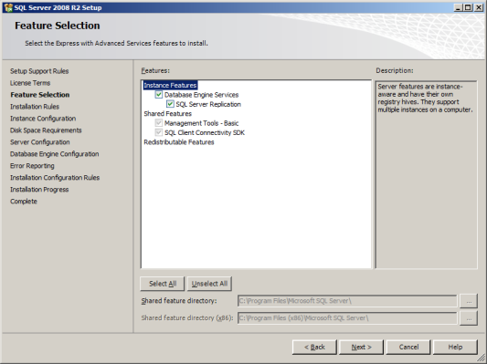Select the Instance Features tree node

(x=170, y=85)
